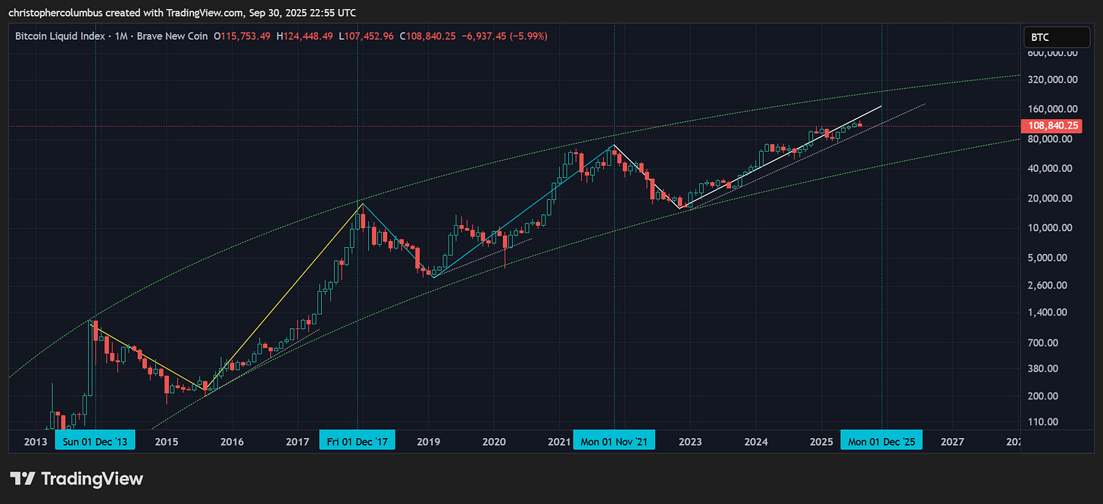Click the 2021 year label on time axis

coord(559,441)
